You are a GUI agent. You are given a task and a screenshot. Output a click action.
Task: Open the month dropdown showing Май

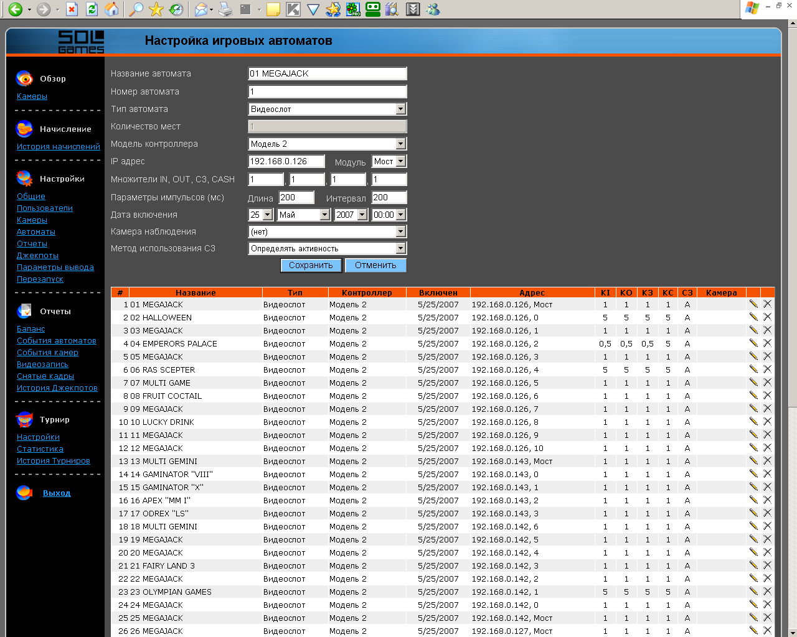pyautogui.click(x=304, y=215)
